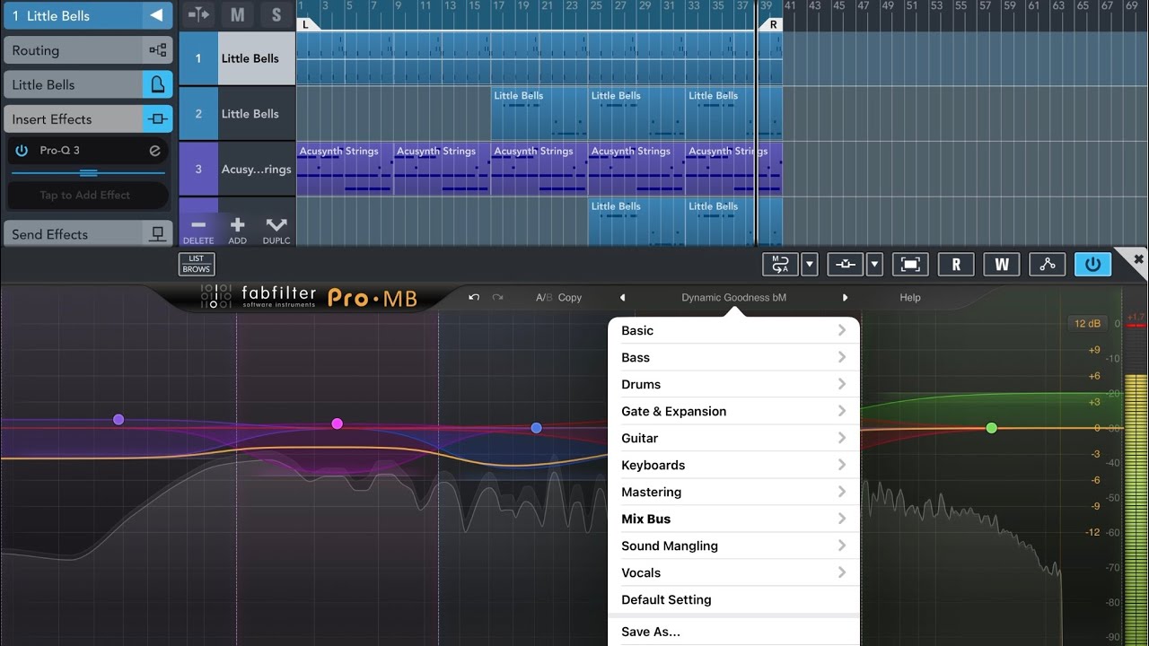1149x646 pixels.
Task: Open Pro-MB Help
Action: (910, 297)
